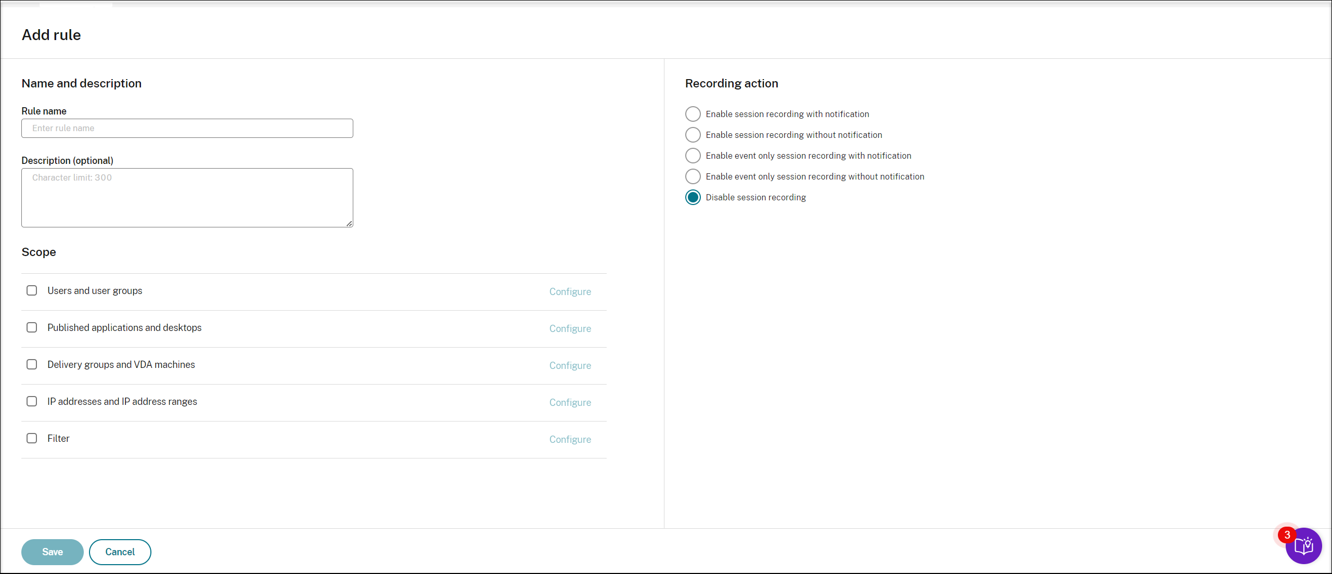Screen dimensions: 1332x574
Task: Choose Enable session recording without notification
Action: [x=693, y=135]
